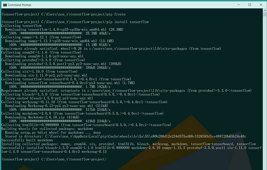
Task: Maximize the Command Prompt window
Action: pos(250,5)
